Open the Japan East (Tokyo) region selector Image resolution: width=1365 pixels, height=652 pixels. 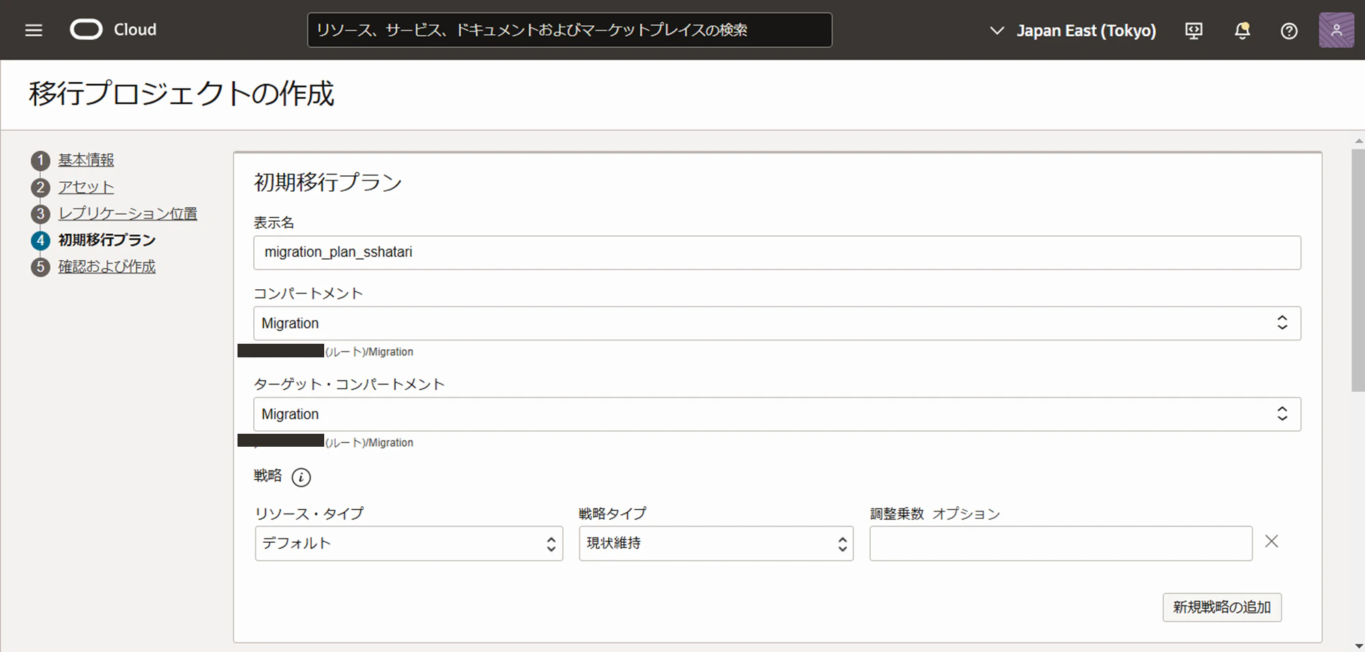pos(1072,31)
